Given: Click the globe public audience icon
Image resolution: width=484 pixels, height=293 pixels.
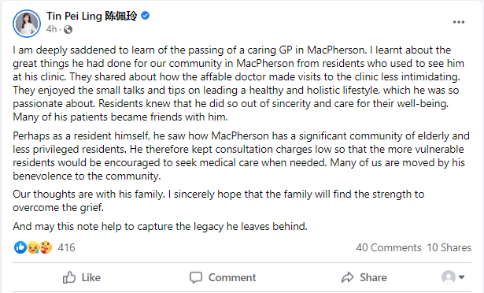Looking at the screenshot, I should (x=68, y=29).
